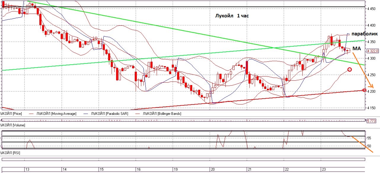Click date 22 on the time axis
The width and height of the screenshot is (380, 173).
coord(286,170)
